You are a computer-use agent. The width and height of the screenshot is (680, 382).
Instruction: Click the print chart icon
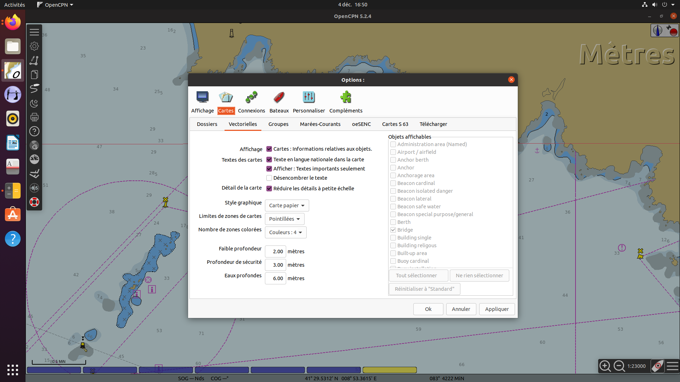coord(34,117)
